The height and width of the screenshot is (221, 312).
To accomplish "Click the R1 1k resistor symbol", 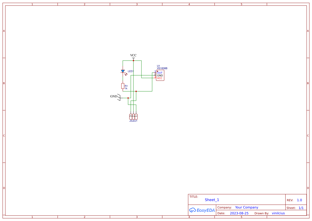I will 123,86.
